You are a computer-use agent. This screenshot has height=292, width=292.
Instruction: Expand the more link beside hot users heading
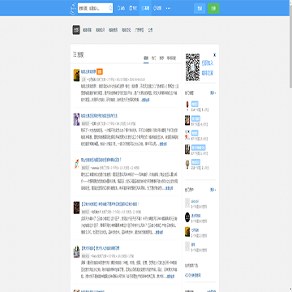[x=213, y=190]
